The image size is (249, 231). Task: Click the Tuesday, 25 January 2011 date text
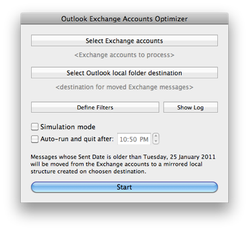(179, 157)
